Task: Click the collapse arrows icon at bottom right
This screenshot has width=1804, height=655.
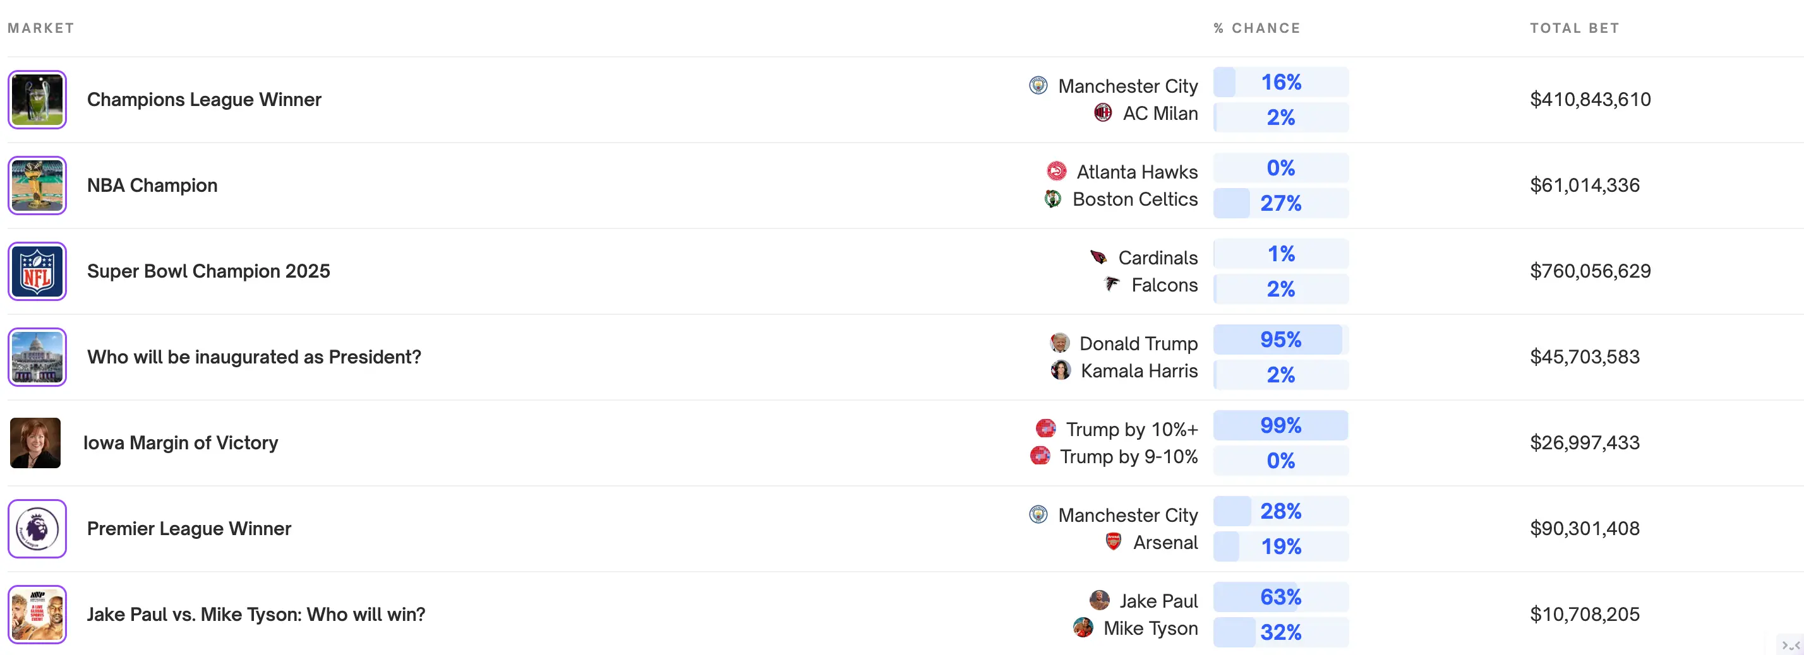Action: [1790, 645]
